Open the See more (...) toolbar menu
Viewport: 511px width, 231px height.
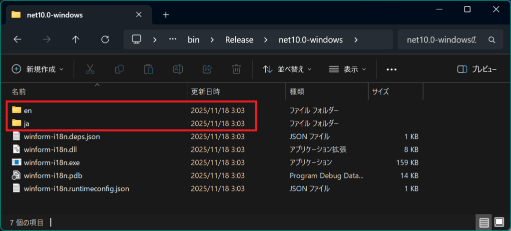click(x=391, y=69)
